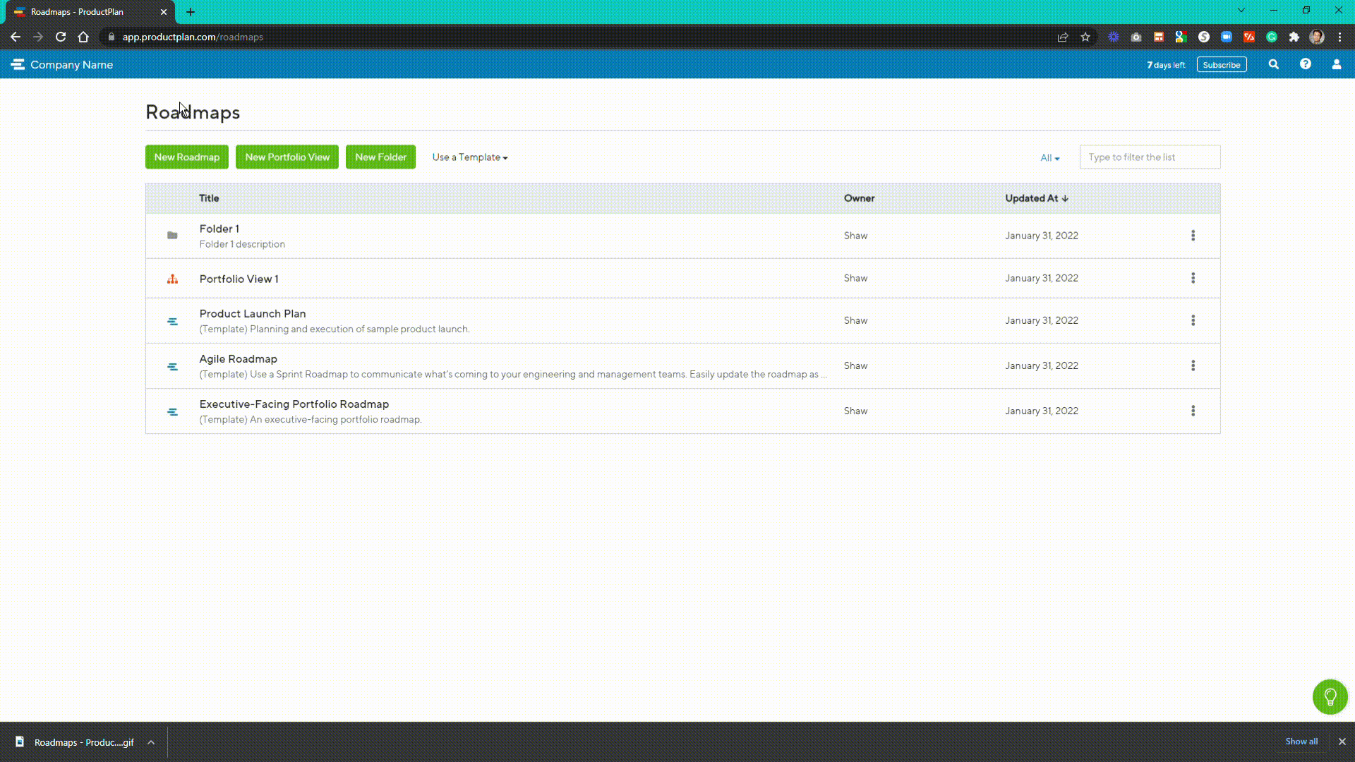Sort by the Owner column header
Screen dimensions: 1355x762
860,198
